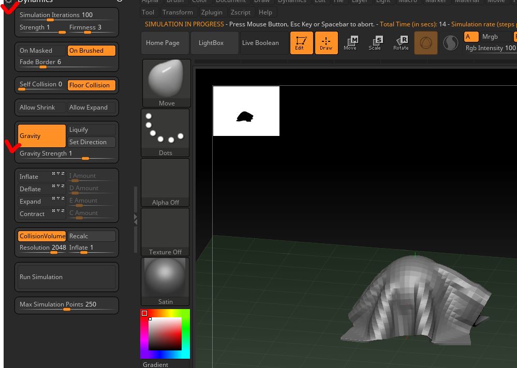Adjust the Gravity Strength slider
The image size is (517, 368).
click(x=67, y=154)
